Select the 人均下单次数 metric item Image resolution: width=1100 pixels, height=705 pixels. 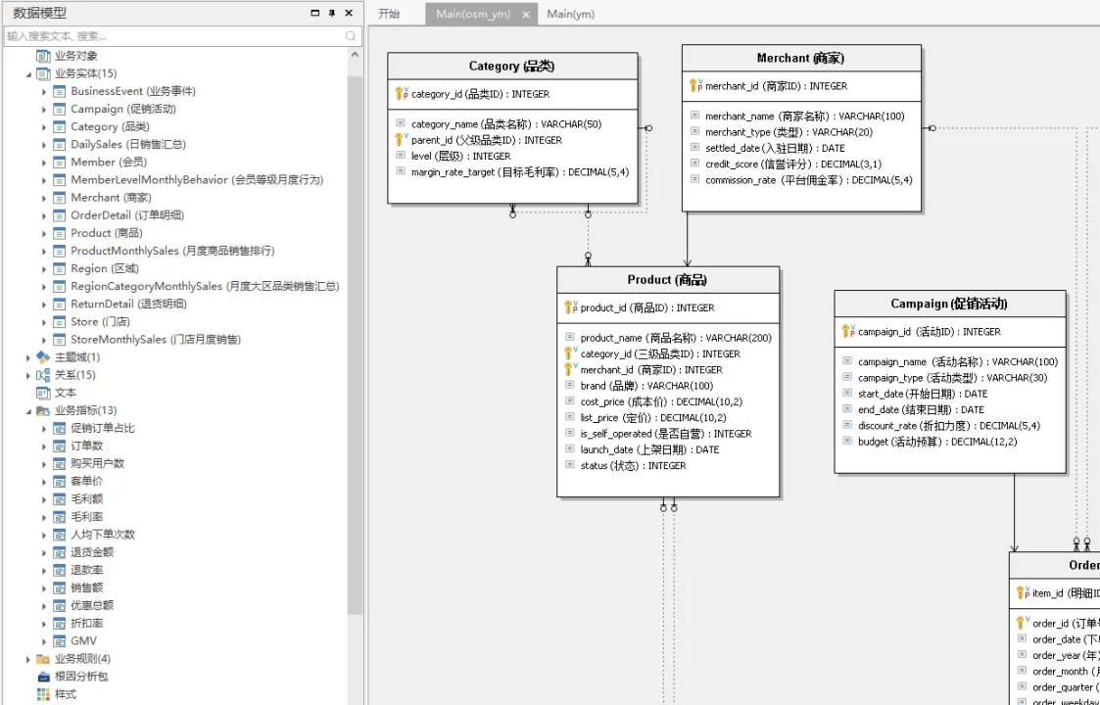coord(103,535)
